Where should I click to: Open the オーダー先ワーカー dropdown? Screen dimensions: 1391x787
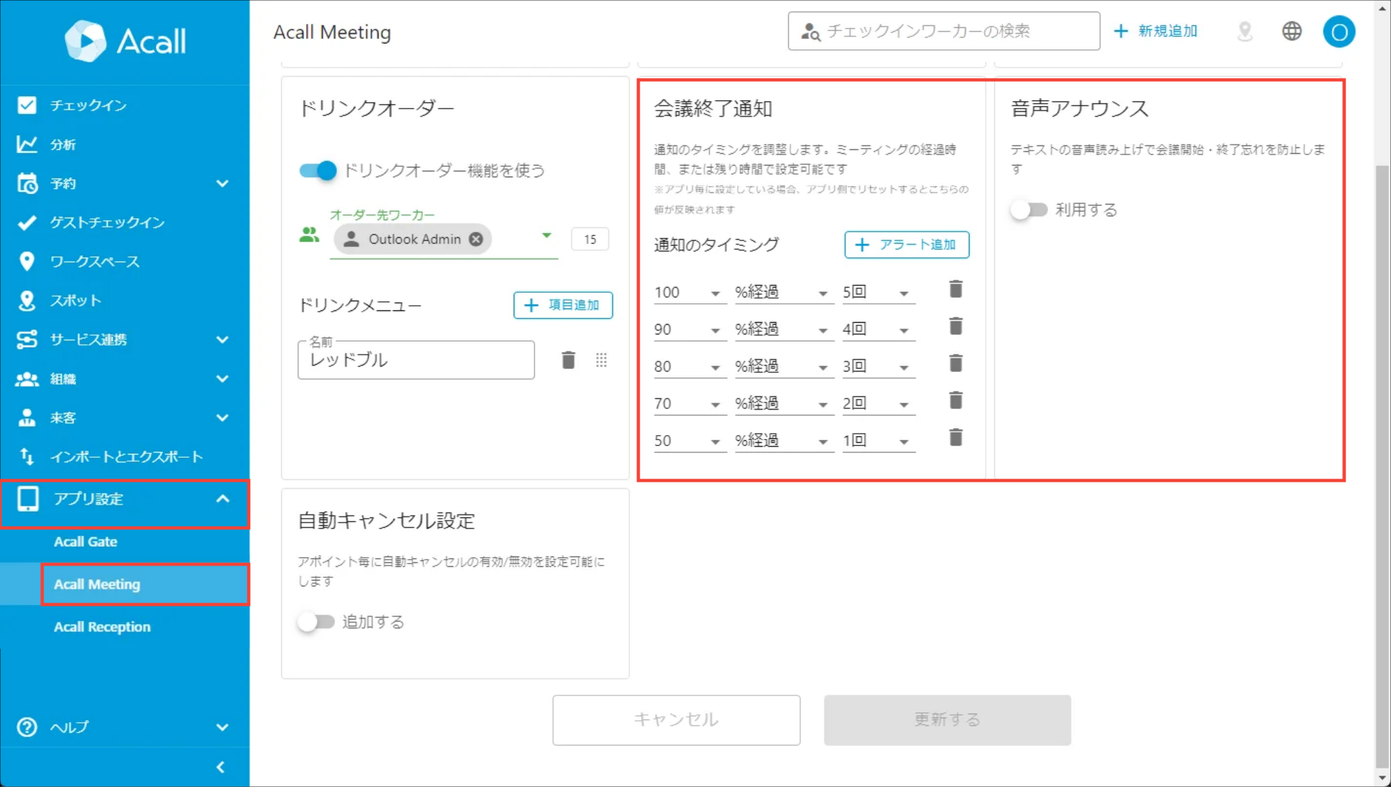coord(547,236)
